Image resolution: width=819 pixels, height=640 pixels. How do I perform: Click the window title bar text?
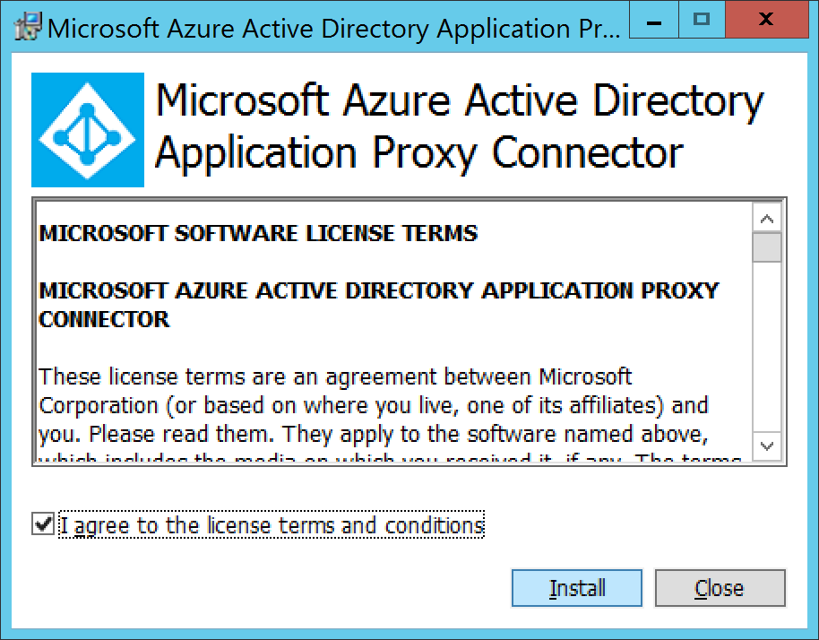coord(332,27)
